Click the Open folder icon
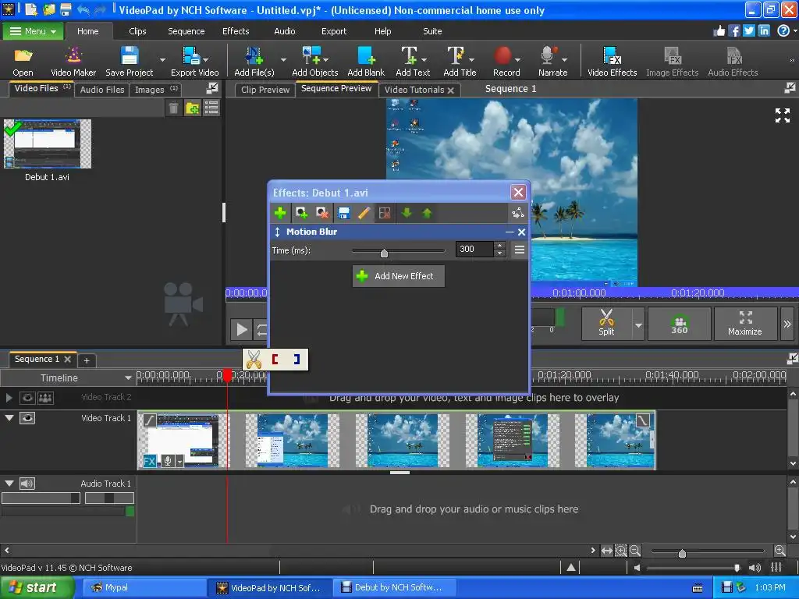 click(x=23, y=61)
